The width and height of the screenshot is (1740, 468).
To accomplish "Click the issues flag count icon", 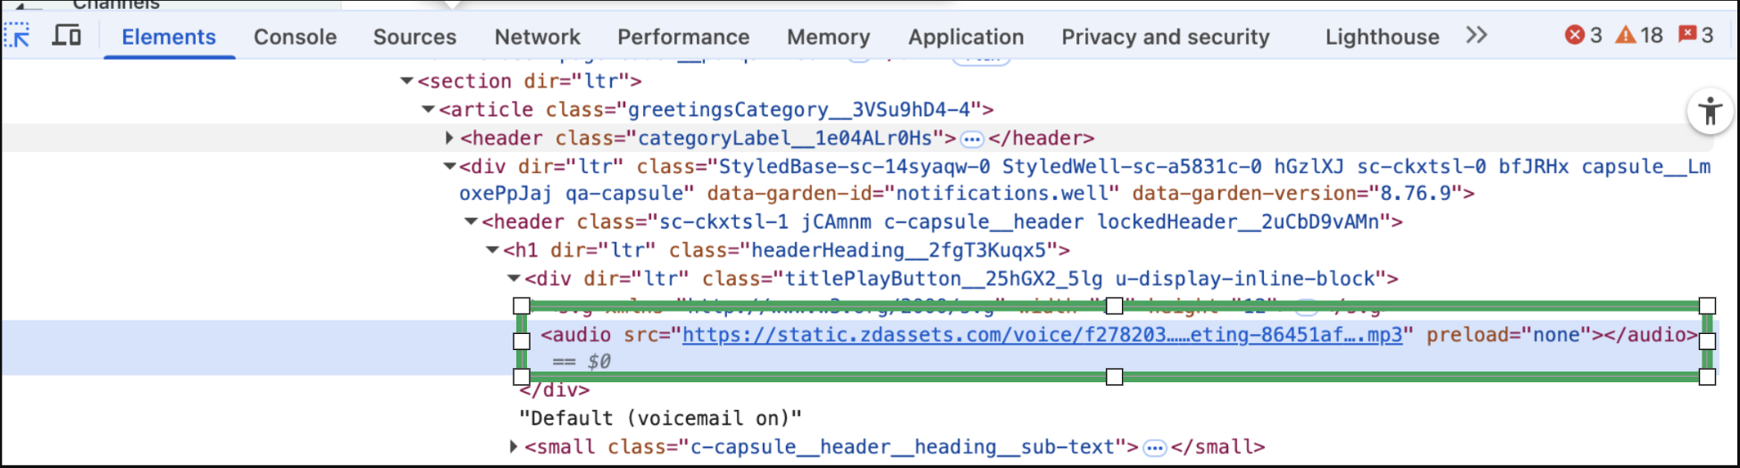I will point(1687,35).
